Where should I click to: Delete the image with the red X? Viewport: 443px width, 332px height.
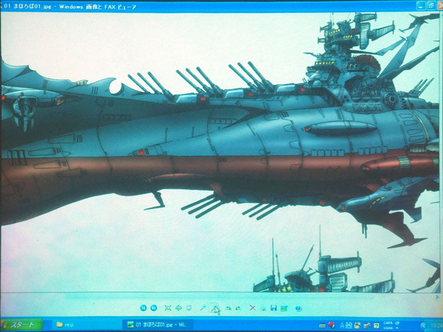[x=252, y=308]
